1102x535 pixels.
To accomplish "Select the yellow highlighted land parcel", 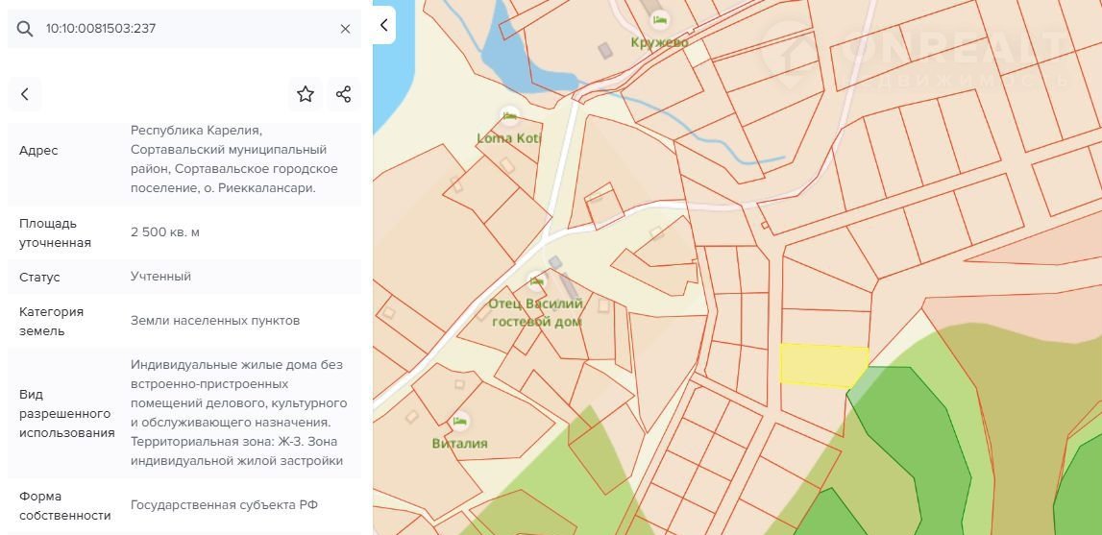I will point(821,365).
